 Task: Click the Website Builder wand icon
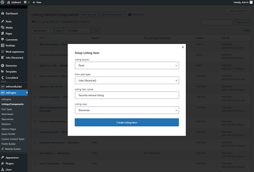[x=3, y=149]
